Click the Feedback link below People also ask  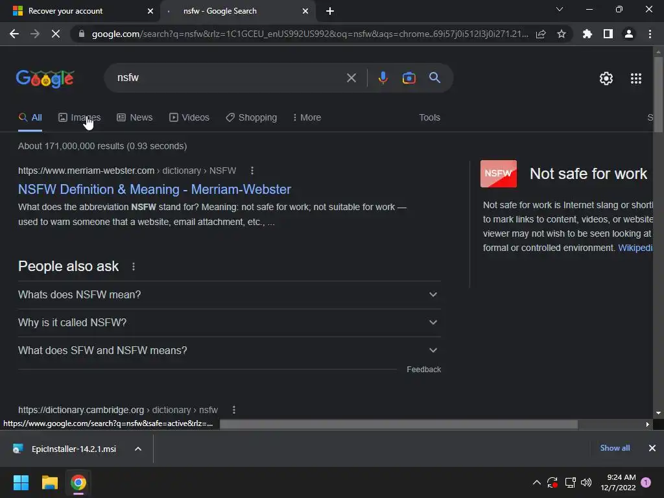423,369
